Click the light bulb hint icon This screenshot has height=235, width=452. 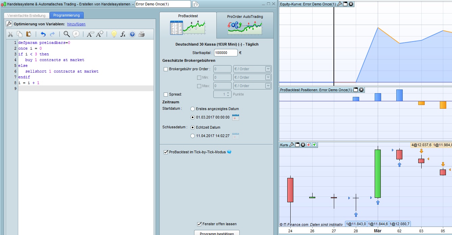point(114,34)
